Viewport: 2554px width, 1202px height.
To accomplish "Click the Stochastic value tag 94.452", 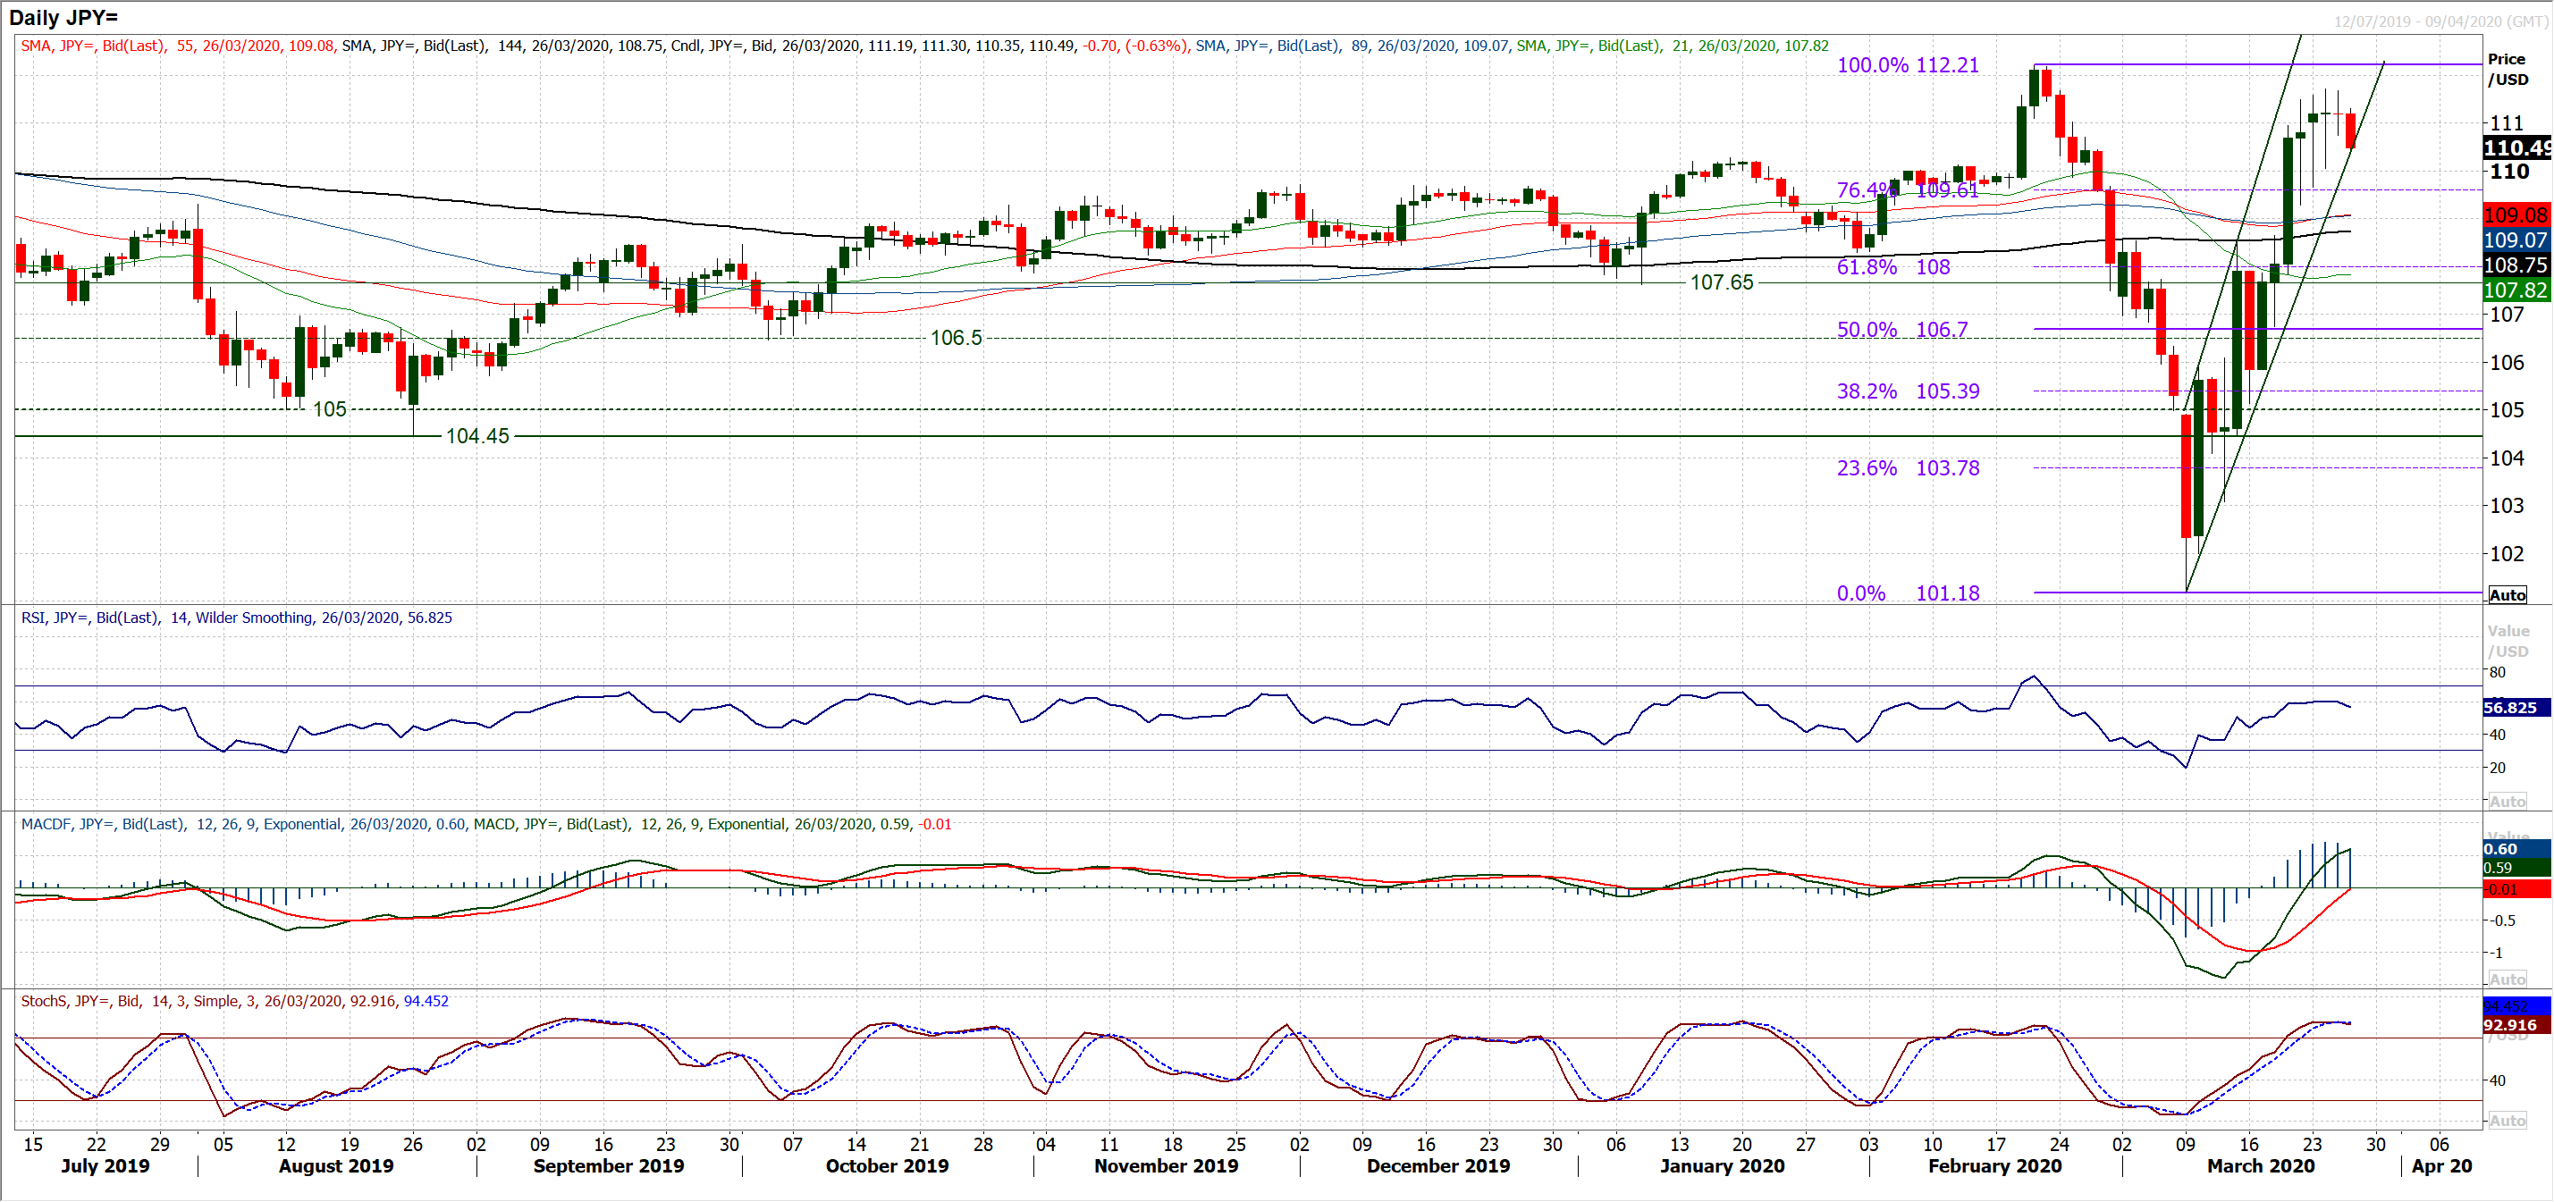I will coord(2516,1005).
